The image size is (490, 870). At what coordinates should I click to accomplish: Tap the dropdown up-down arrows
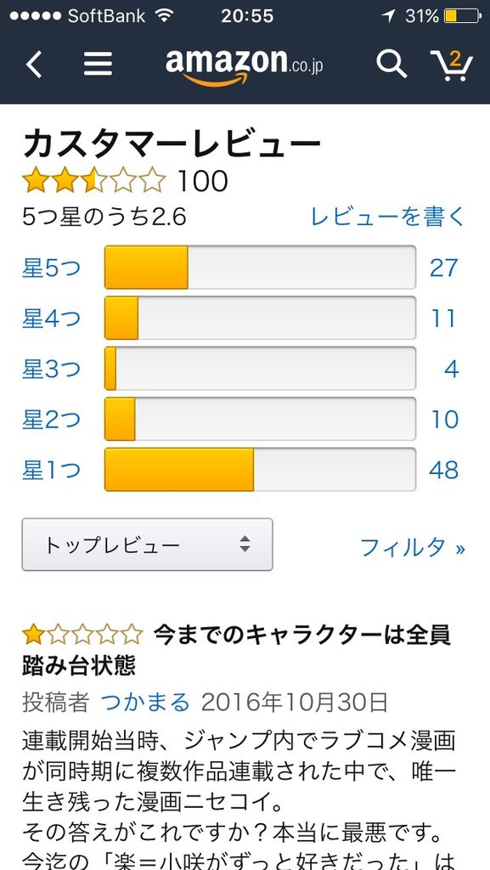pyautogui.click(x=245, y=545)
